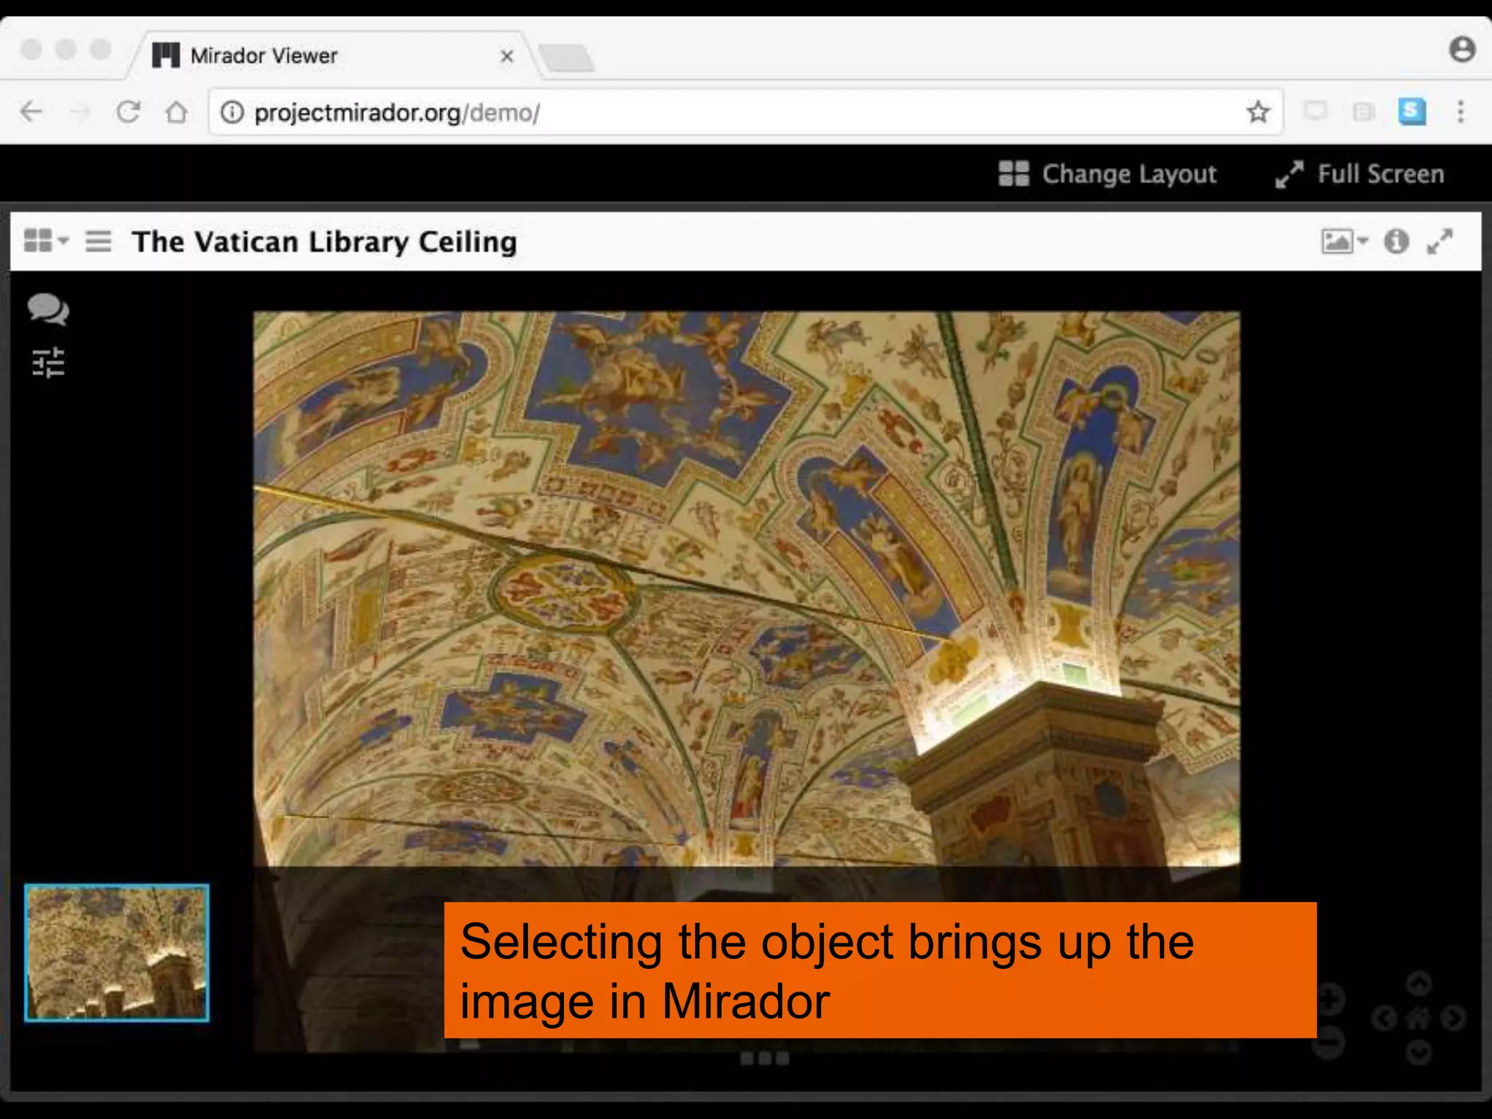1492x1119 pixels.
Task: Reload the Mirador demo page
Action: tap(128, 112)
